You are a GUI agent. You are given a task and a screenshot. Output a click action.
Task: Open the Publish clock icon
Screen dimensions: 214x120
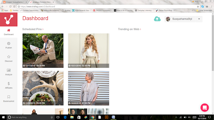[x=9, y=44]
